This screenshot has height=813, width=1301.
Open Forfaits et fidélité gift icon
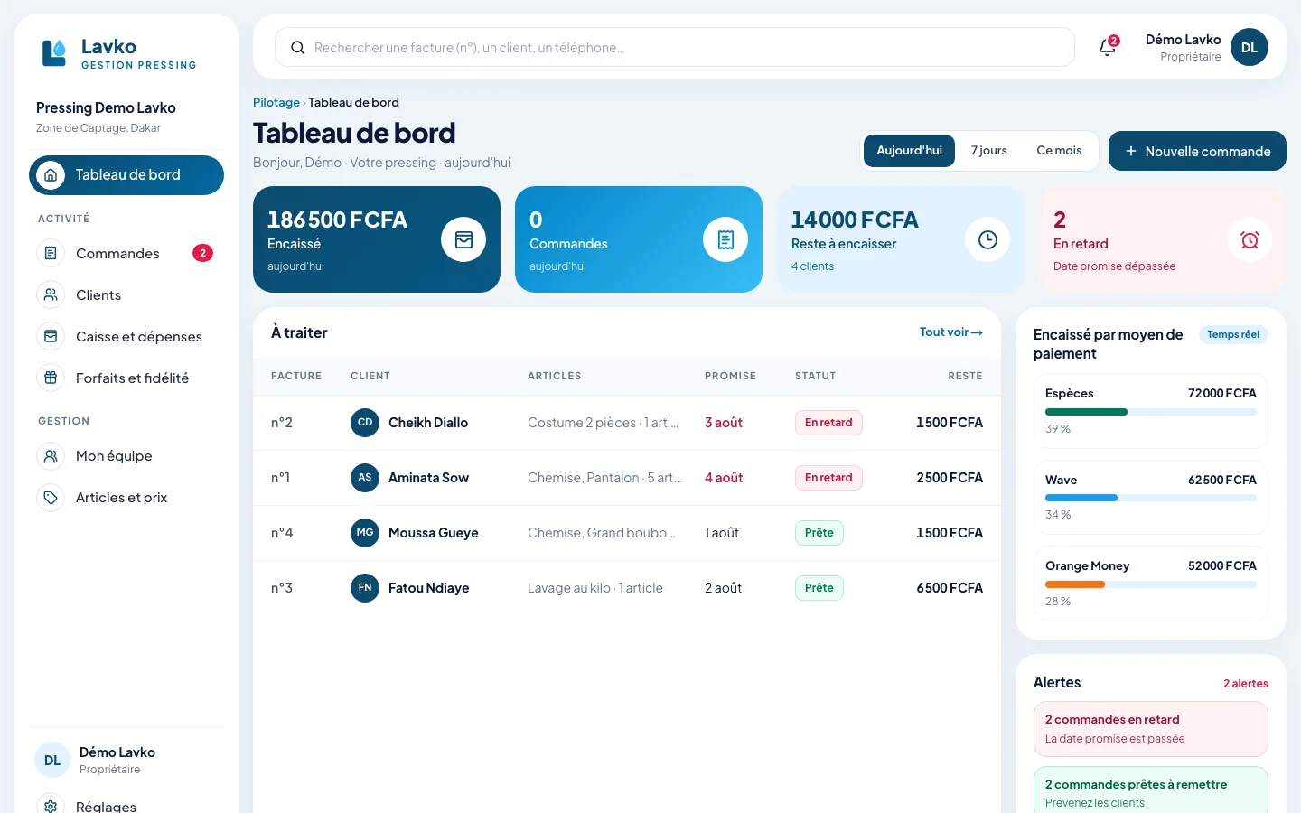click(x=51, y=378)
